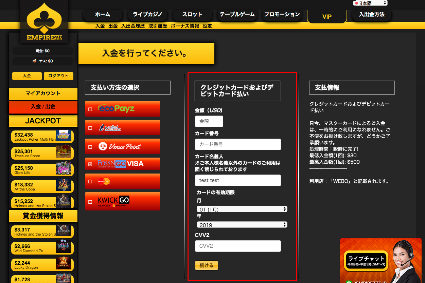The height and width of the screenshot is (283, 425).
Task: Open the $3,317 Holmes winner thumbnail
Action: tap(64, 231)
